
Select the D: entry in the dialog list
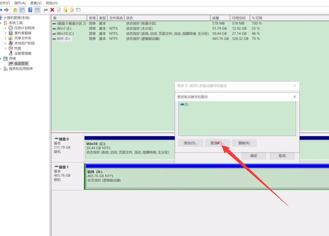point(184,104)
